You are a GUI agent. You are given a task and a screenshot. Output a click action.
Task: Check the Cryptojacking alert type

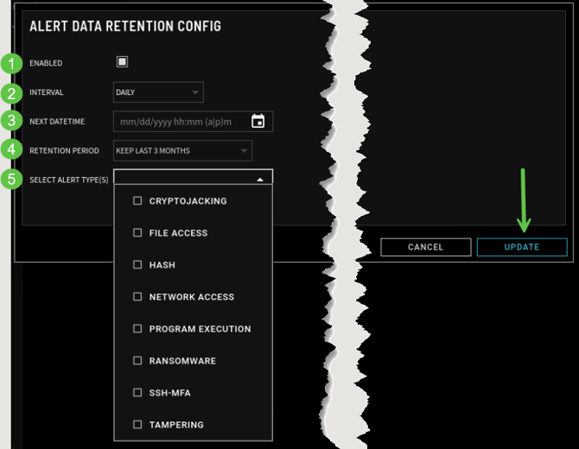pyautogui.click(x=137, y=201)
